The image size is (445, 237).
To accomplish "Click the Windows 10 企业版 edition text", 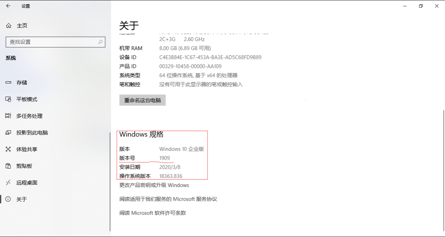I will [x=182, y=149].
